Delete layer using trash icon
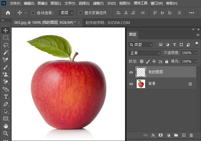The image size is (201, 141). coord(191,135)
